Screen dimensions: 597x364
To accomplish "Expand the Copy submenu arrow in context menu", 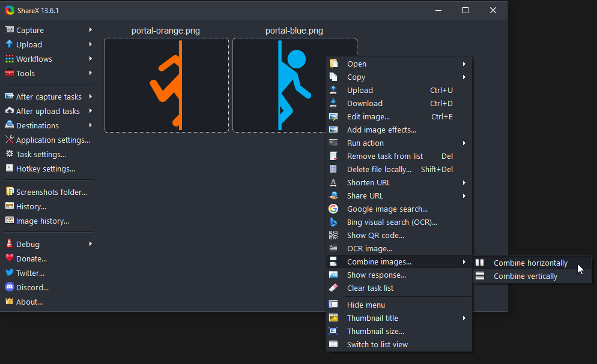I will coord(464,77).
